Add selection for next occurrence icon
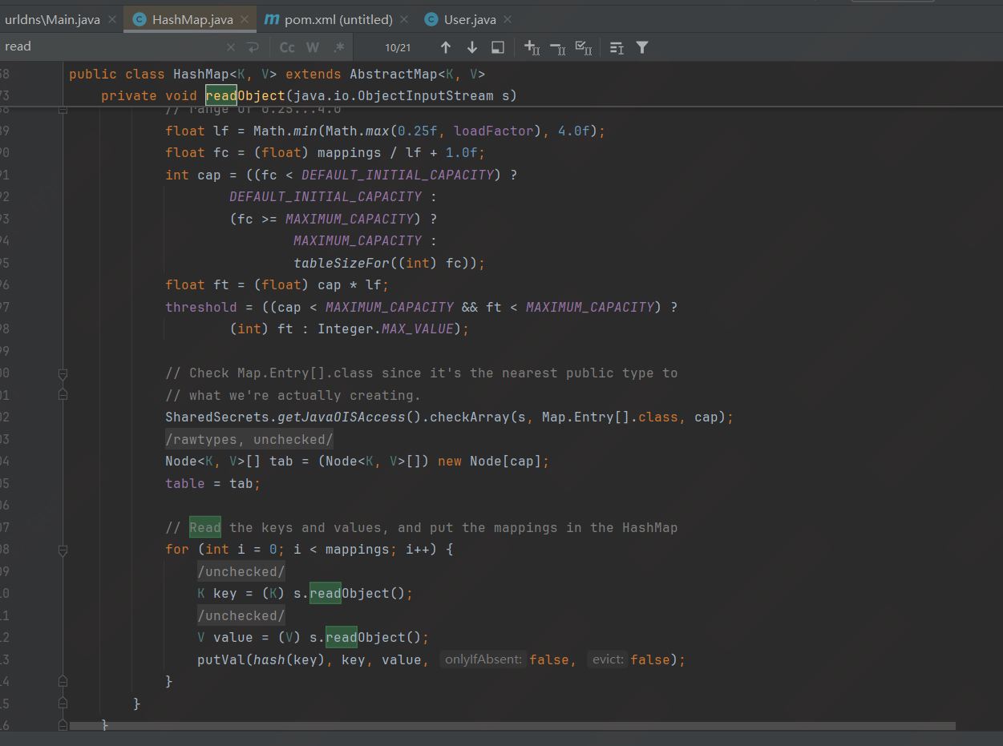 [x=532, y=47]
